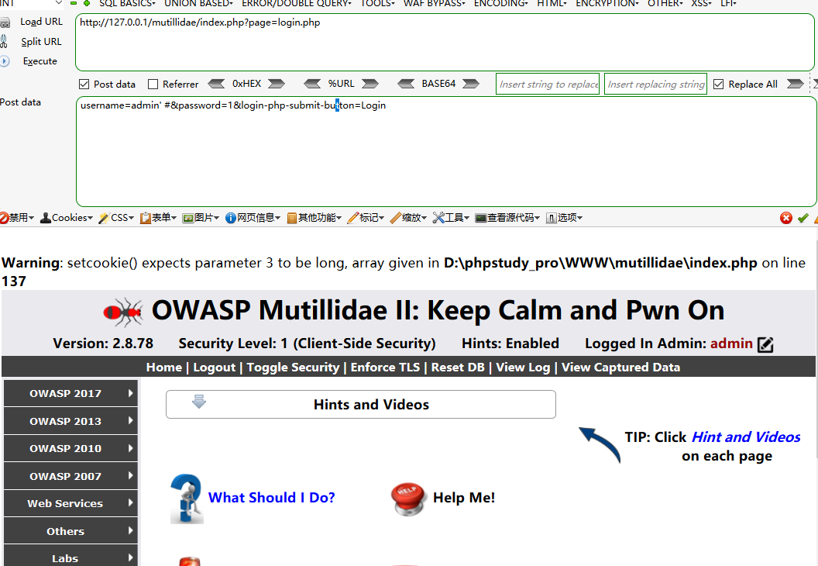
Task: Click the What Should I Do? link
Action: 271,498
